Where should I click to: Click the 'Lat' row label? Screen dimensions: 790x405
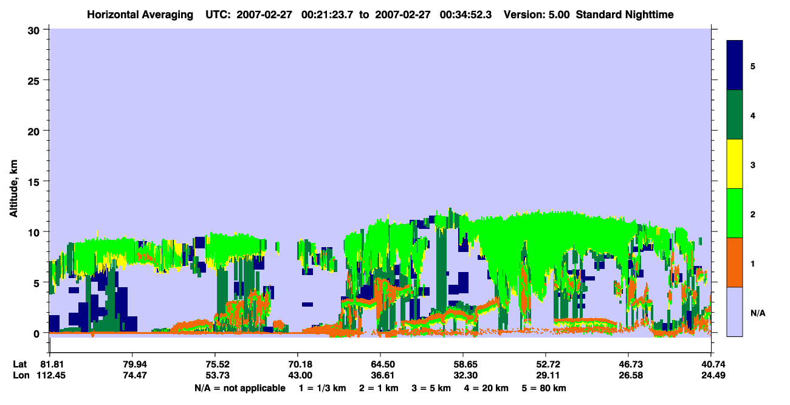coord(20,364)
